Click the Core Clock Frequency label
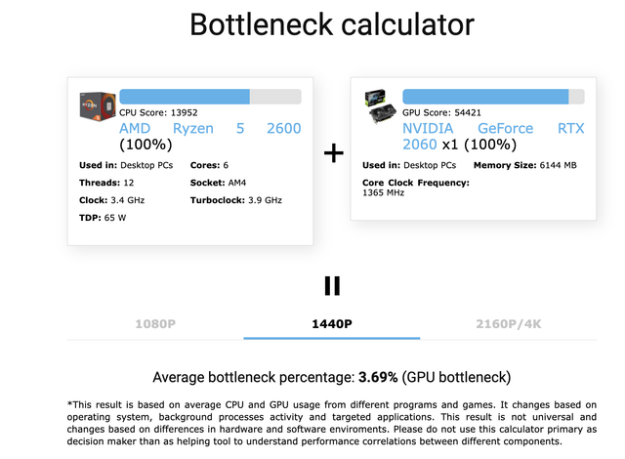The image size is (625, 459). click(x=416, y=183)
